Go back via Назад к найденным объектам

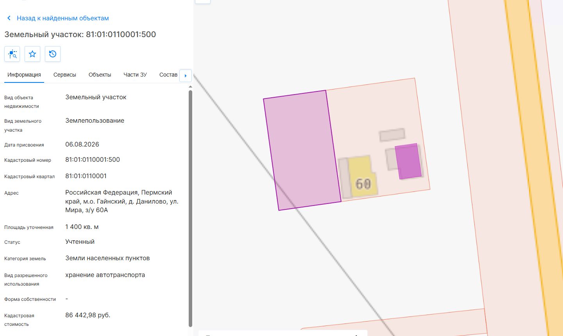coord(63,18)
